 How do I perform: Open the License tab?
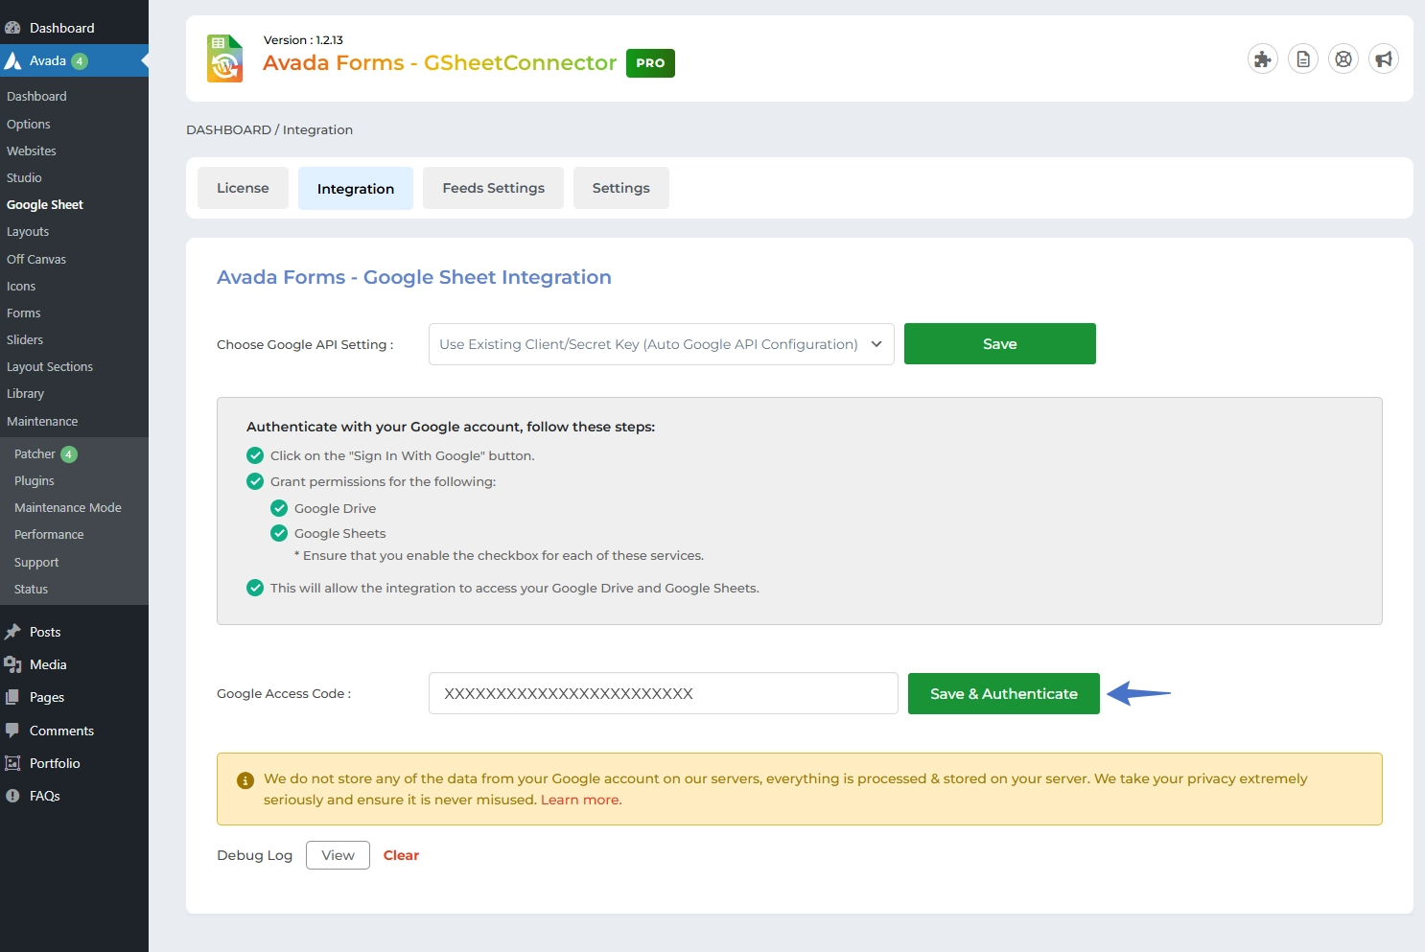243,188
